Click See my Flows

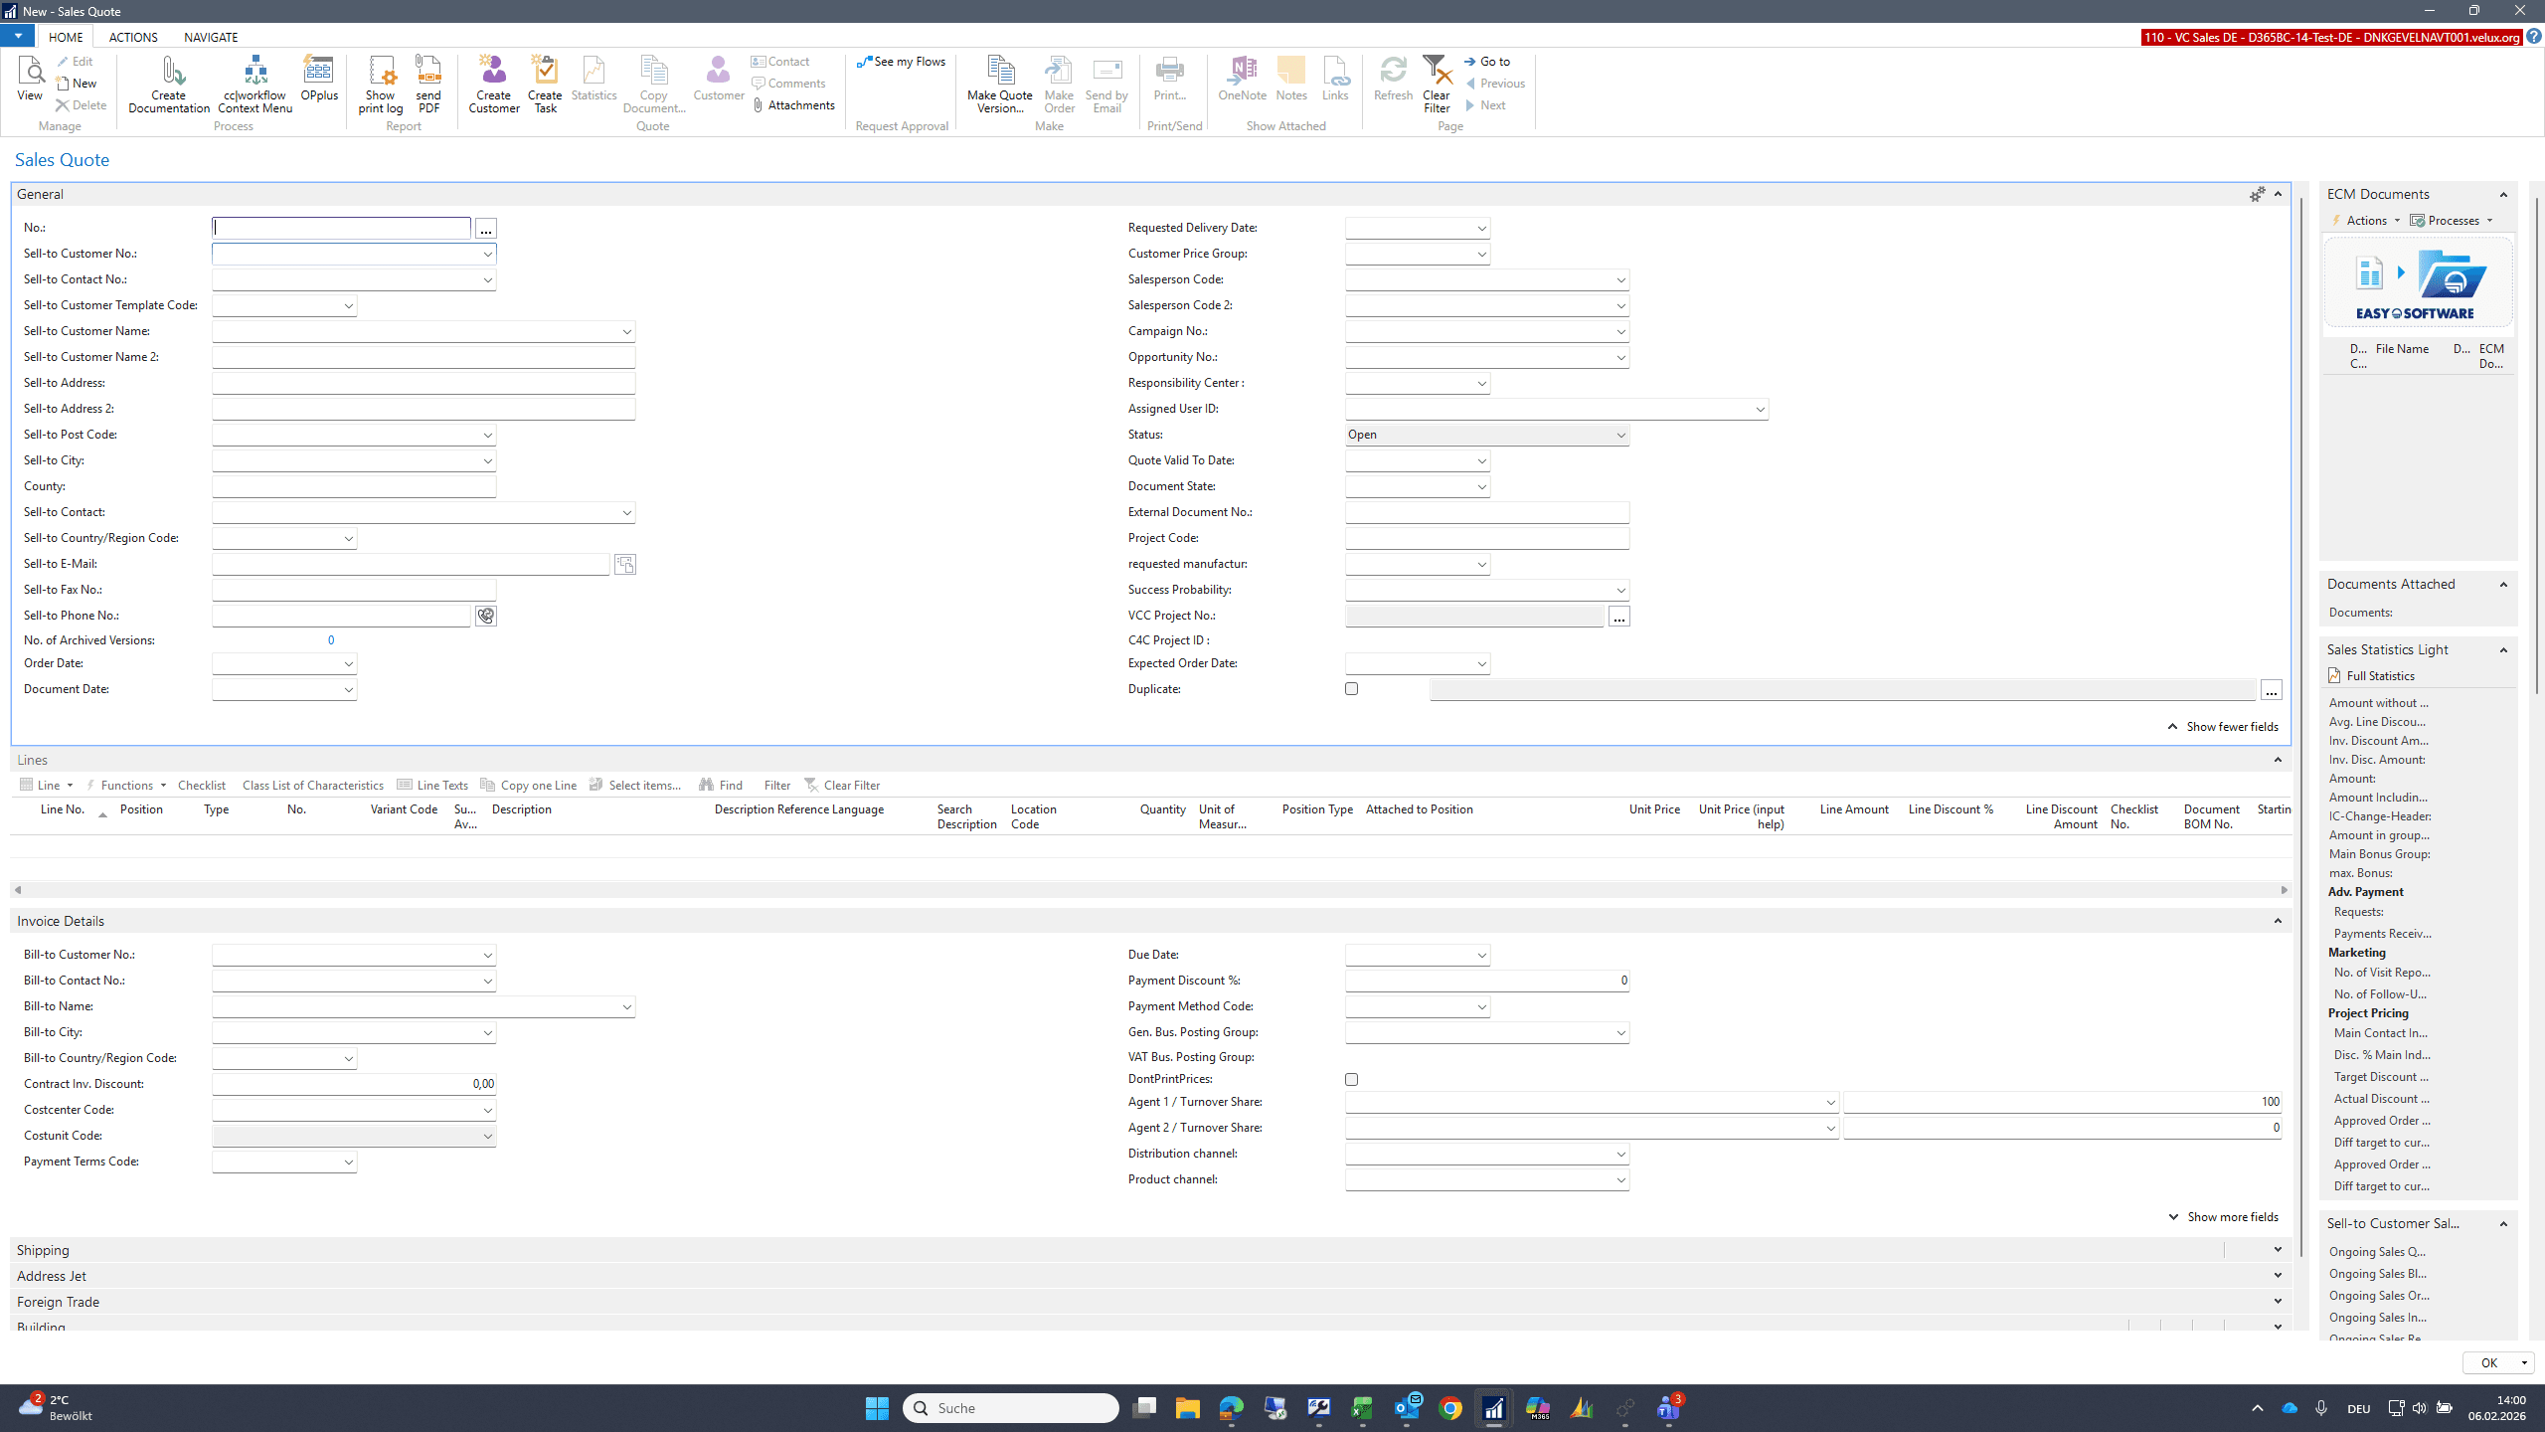point(902,62)
